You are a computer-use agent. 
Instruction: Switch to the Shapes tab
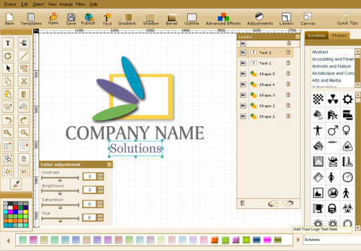[339, 35]
